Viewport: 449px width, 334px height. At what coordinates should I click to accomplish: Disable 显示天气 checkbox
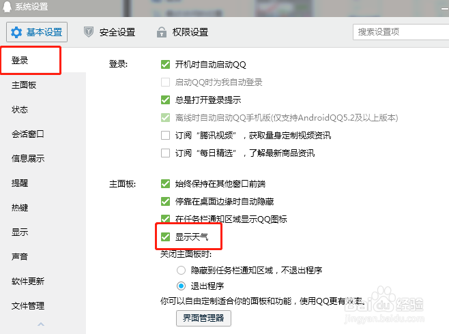pos(166,237)
